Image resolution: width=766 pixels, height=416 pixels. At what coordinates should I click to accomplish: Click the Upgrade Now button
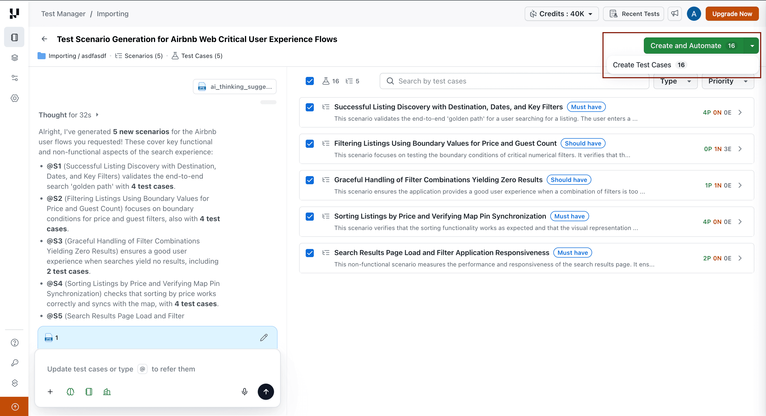tap(732, 14)
